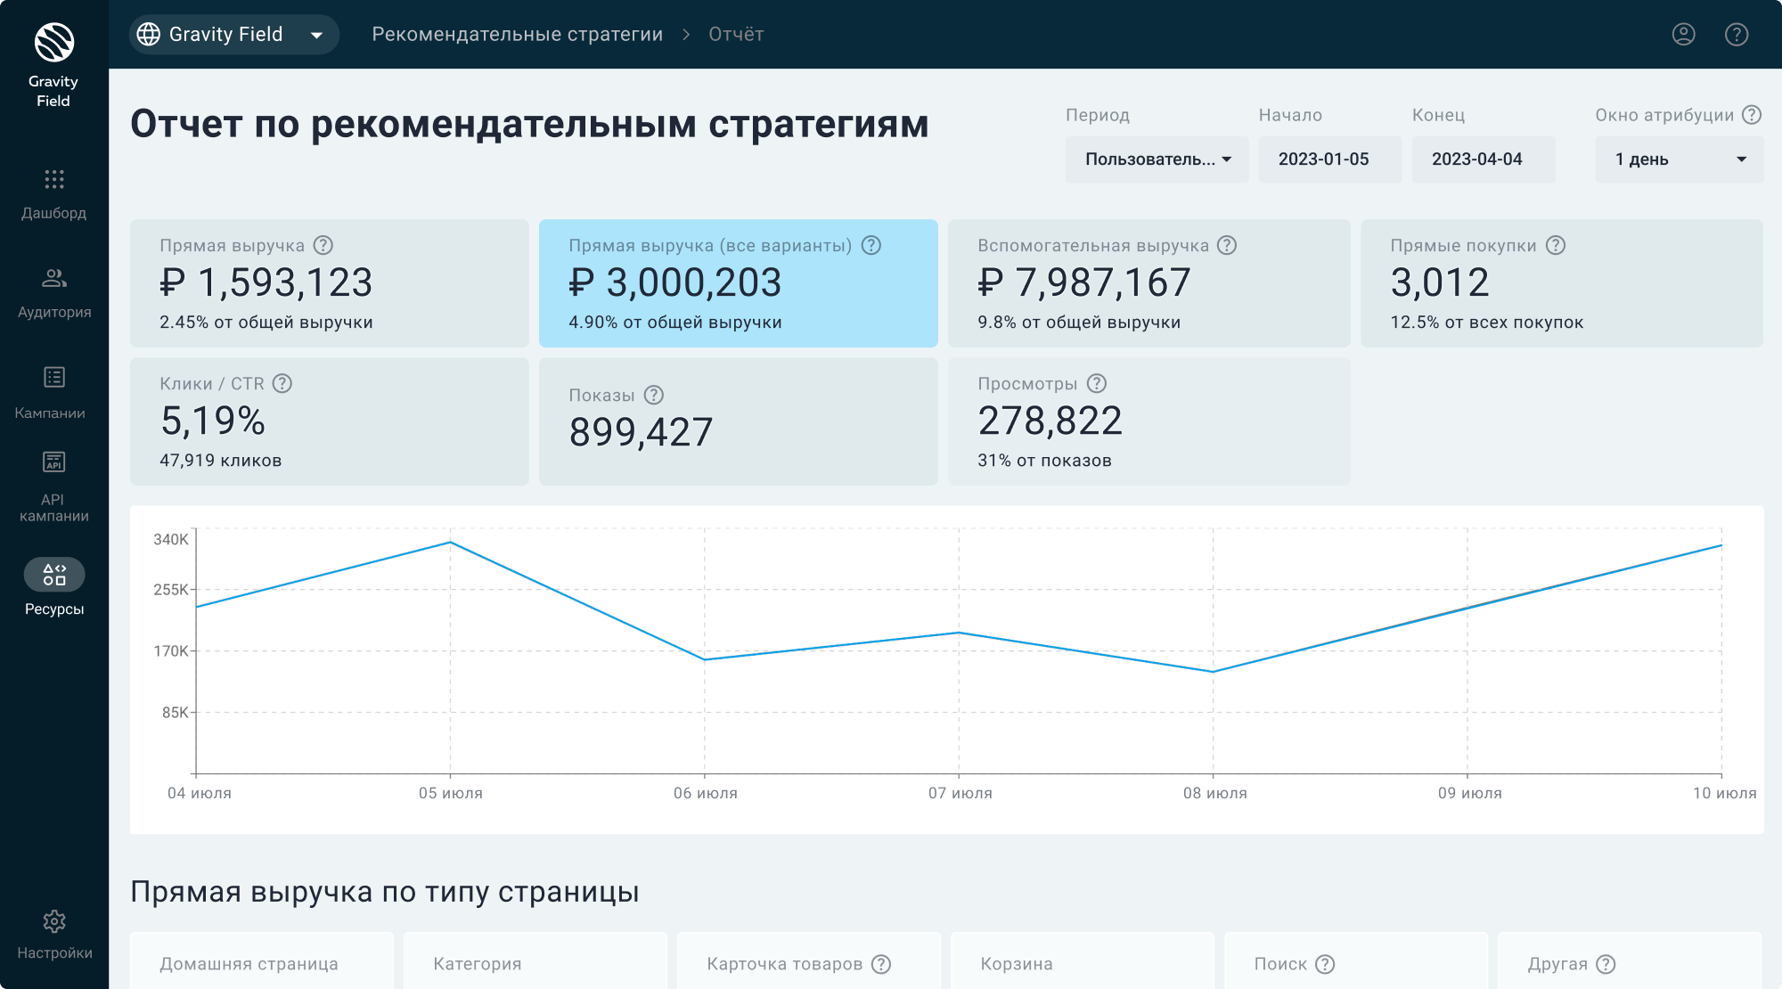Select the Вспомогательная выручка card
This screenshot has width=1782, height=989.
[1148, 283]
